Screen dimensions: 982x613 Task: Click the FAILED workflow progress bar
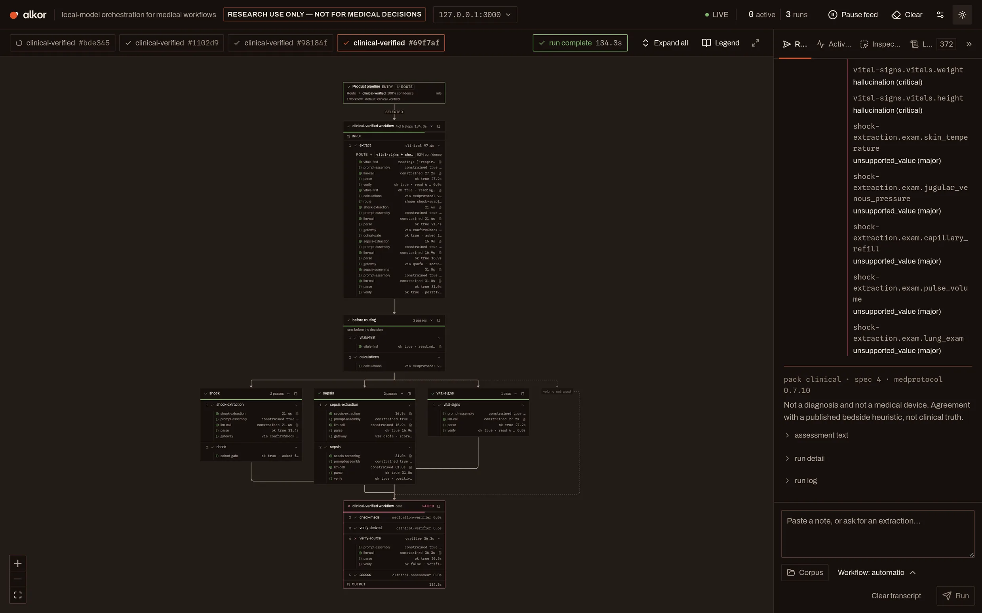click(394, 511)
